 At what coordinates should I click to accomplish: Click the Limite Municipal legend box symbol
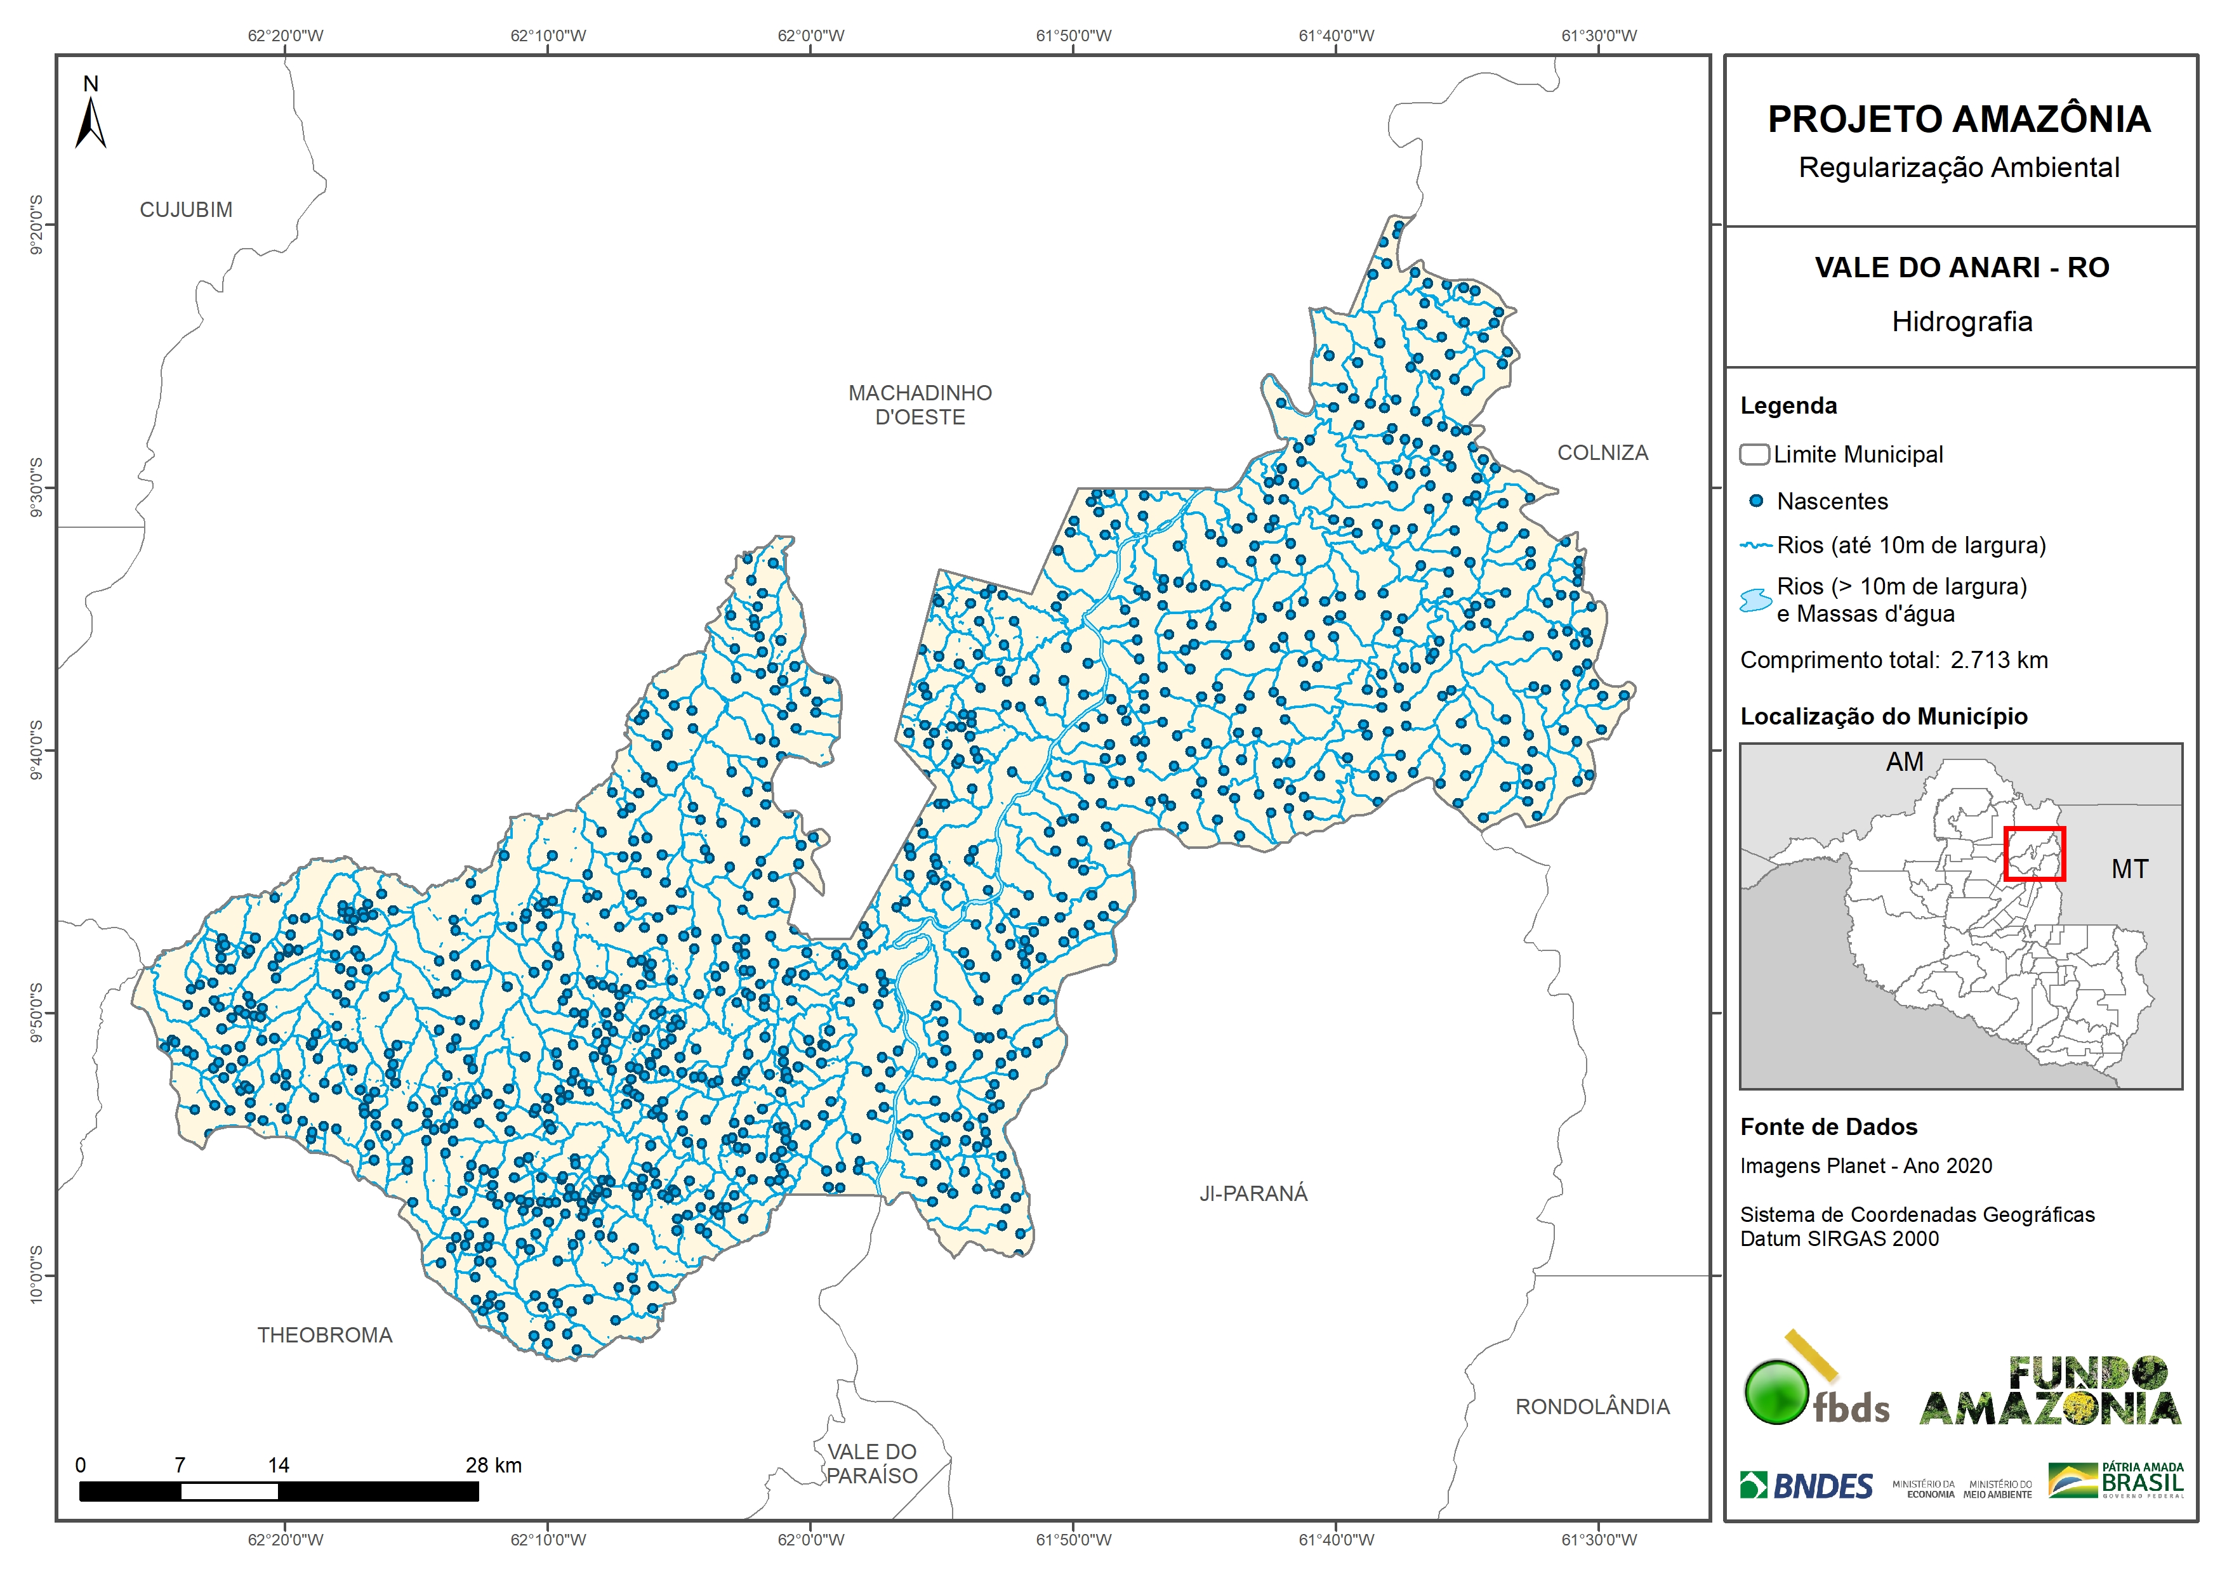click(x=1754, y=454)
